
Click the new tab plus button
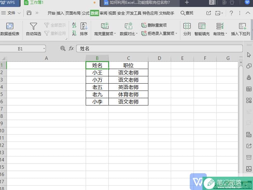tap(187, 3)
